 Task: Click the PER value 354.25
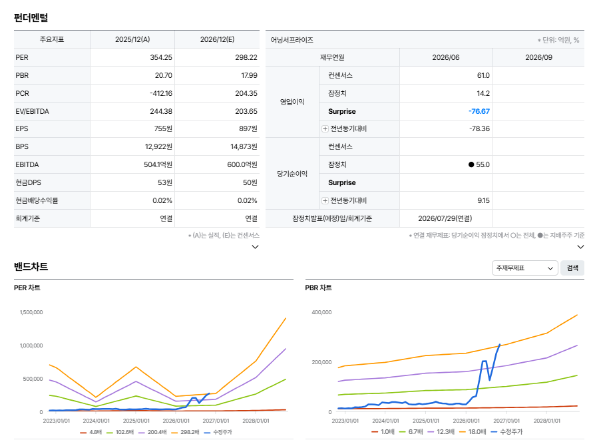point(161,57)
